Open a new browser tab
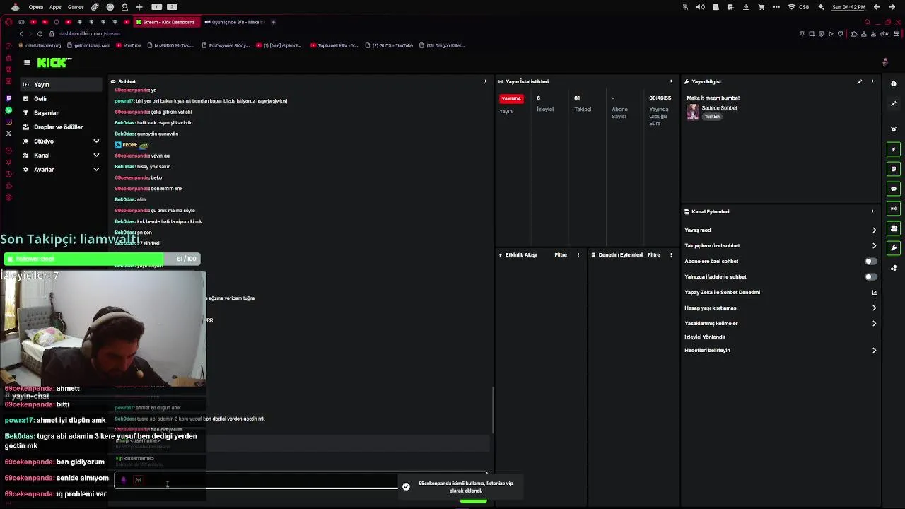The image size is (905, 509). pos(274,22)
